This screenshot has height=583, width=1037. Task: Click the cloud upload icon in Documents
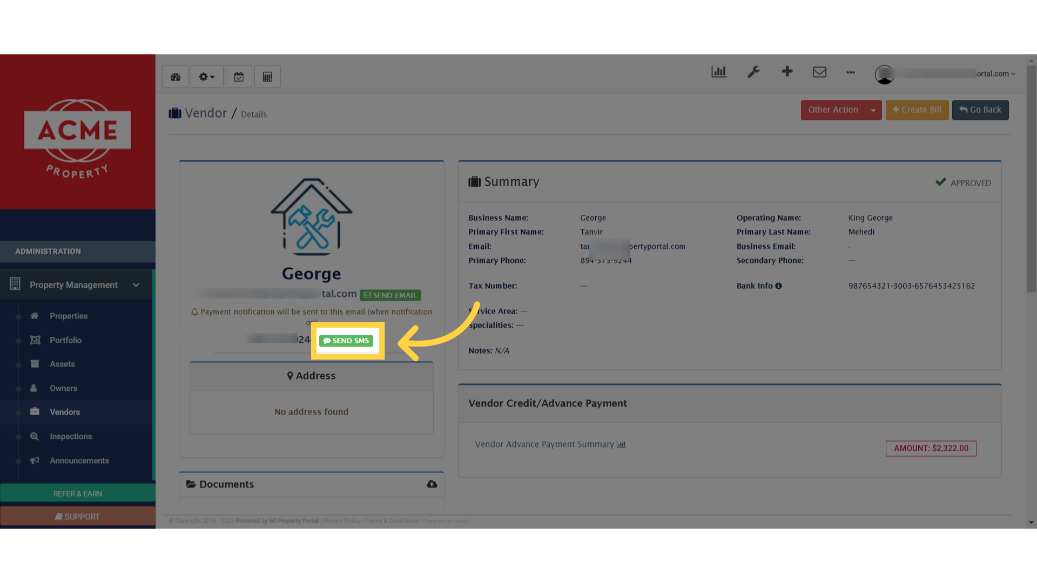tap(432, 484)
